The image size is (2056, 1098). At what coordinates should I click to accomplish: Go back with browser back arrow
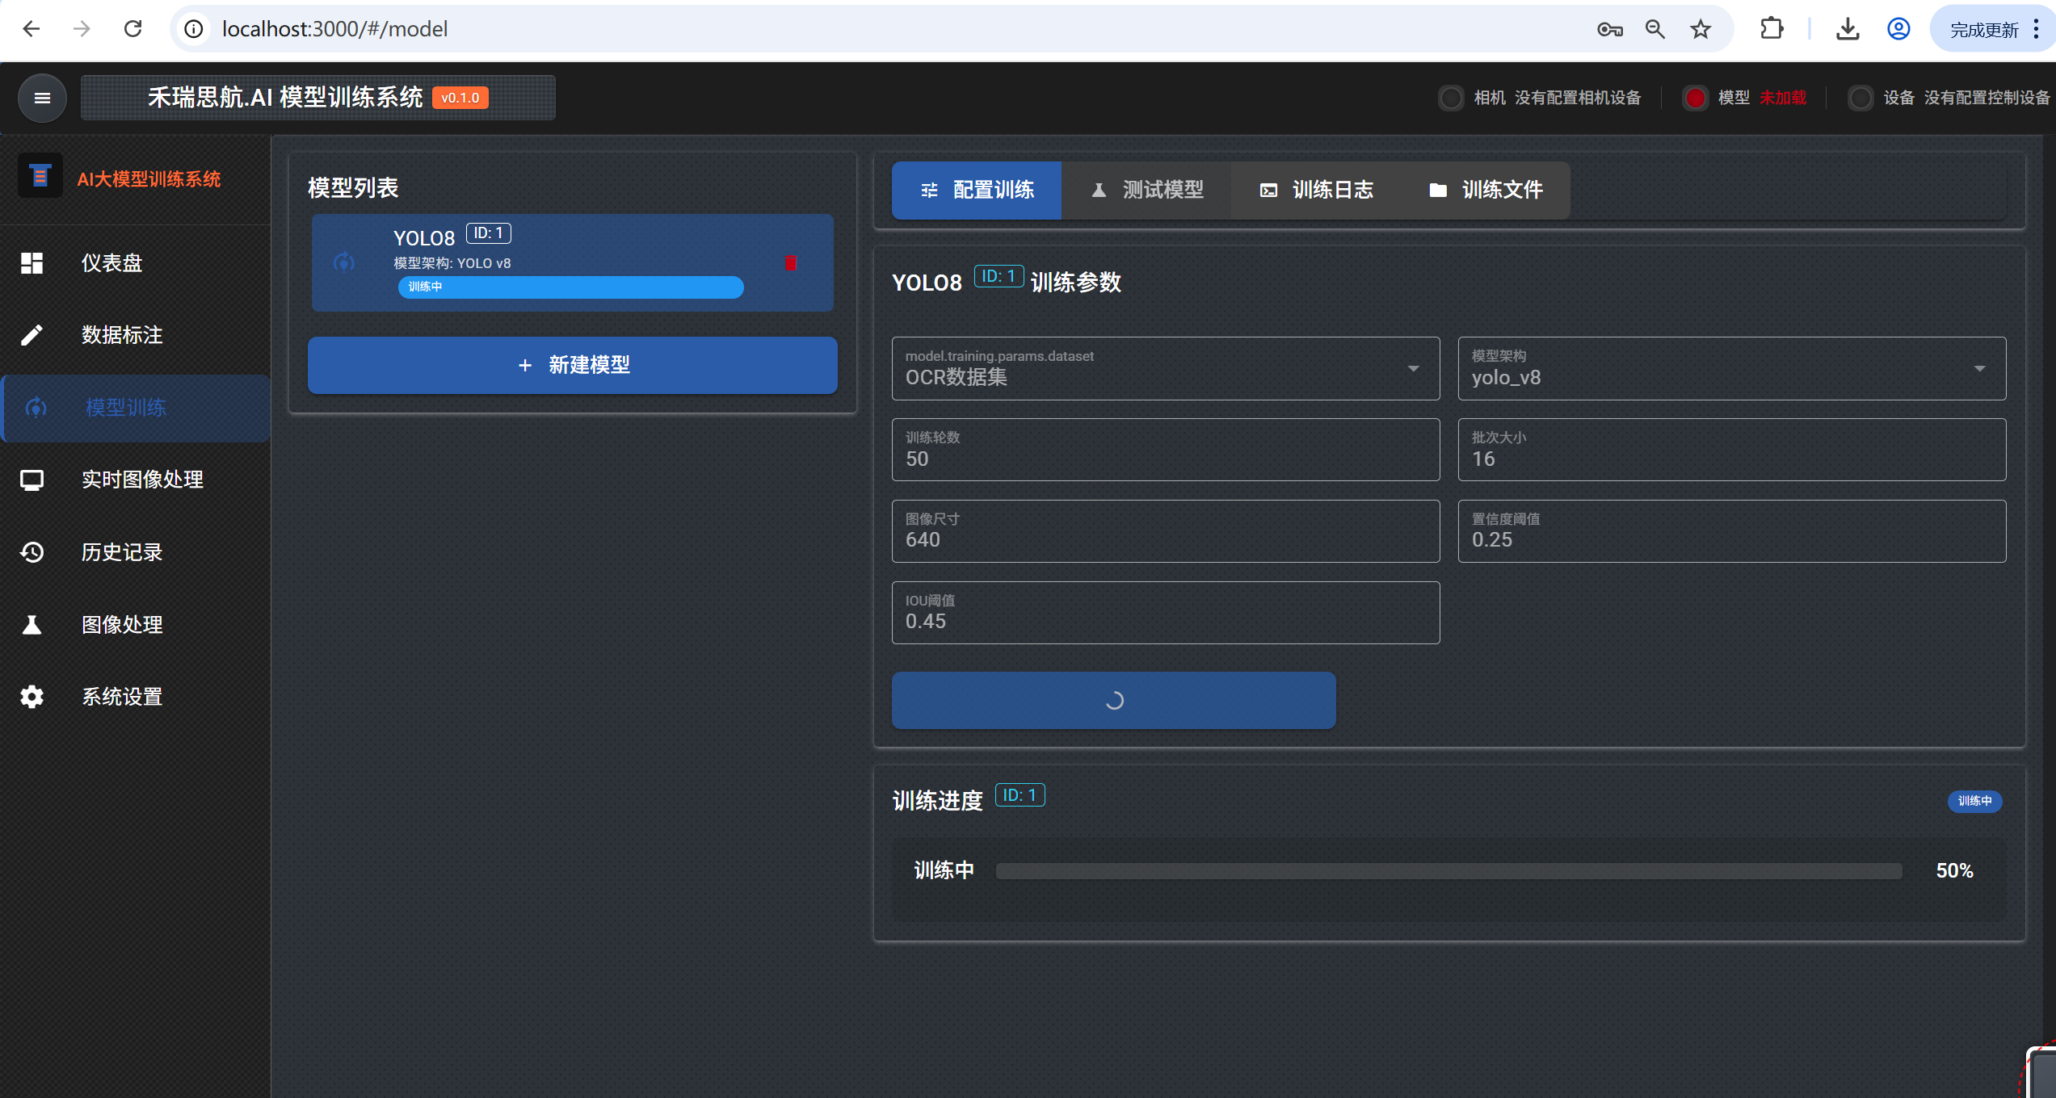32,29
